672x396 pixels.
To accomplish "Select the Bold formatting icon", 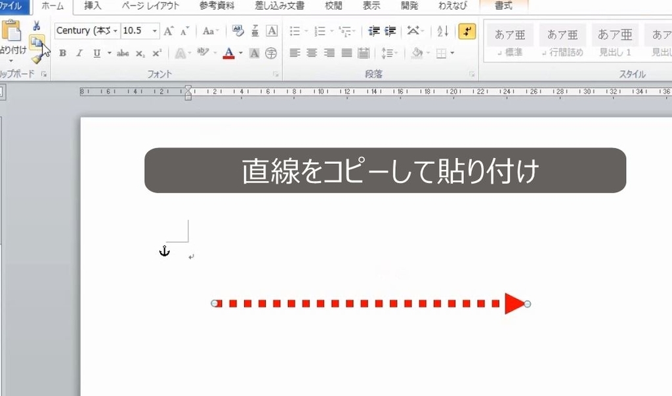I will [x=63, y=54].
